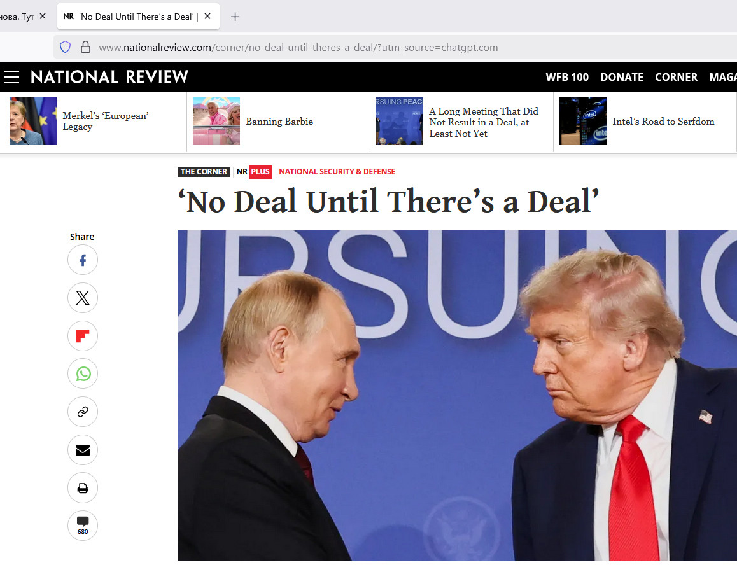The height and width of the screenshot is (565, 737).
Task: Print the article icon
Action: [x=83, y=488]
